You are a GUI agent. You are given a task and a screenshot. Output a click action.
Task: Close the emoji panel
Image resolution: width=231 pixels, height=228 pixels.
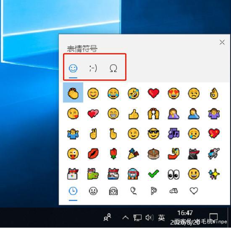(222, 42)
